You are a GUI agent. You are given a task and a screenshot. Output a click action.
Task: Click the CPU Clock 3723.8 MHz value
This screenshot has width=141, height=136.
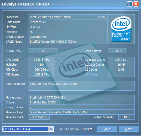point(42,60)
